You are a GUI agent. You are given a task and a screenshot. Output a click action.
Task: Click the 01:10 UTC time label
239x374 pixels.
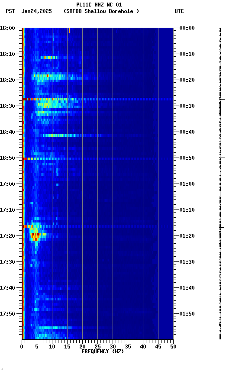pos(187,210)
